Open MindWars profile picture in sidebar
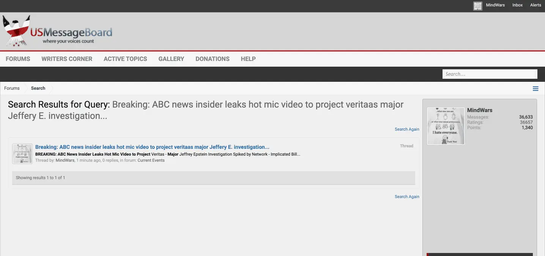545x256 pixels. click(446, 126)
